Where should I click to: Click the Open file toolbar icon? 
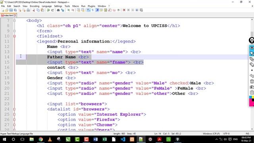[x=7, y=10]
